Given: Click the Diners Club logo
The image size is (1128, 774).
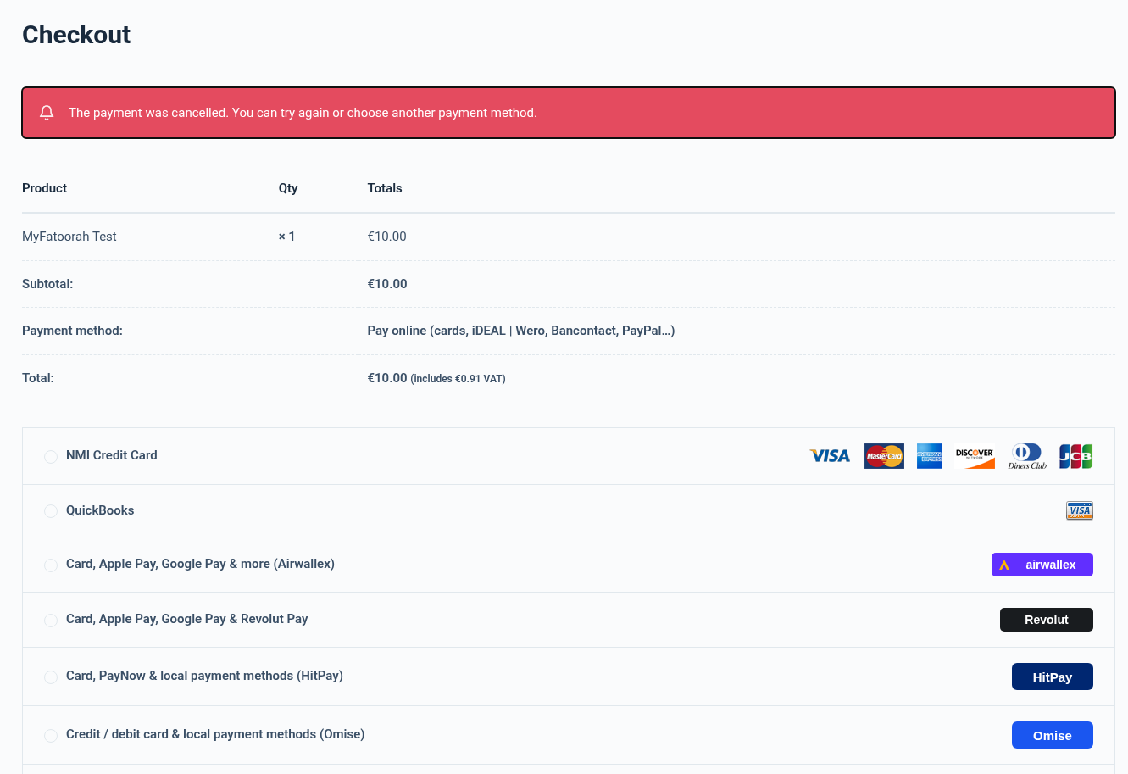Looking at the screenshot, I should coord(1027,456).
